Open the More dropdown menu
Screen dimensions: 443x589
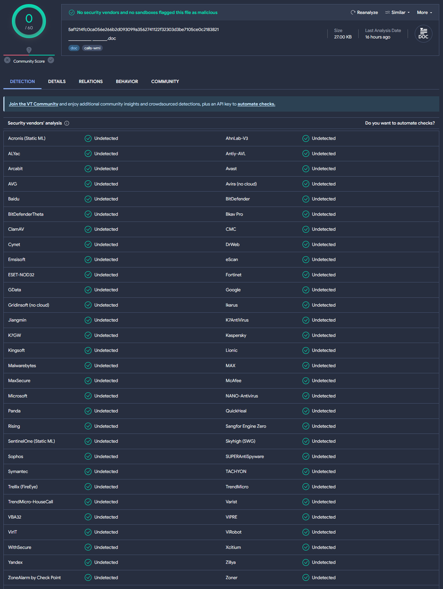point(424,12)
